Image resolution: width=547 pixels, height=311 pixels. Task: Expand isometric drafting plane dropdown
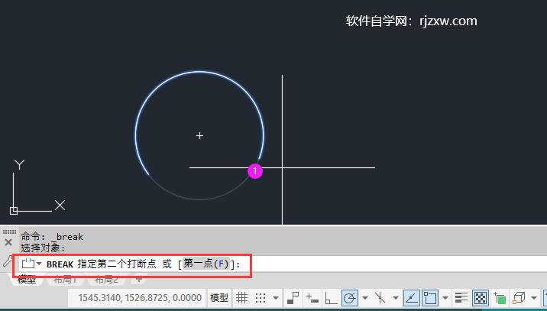[396, 298]
